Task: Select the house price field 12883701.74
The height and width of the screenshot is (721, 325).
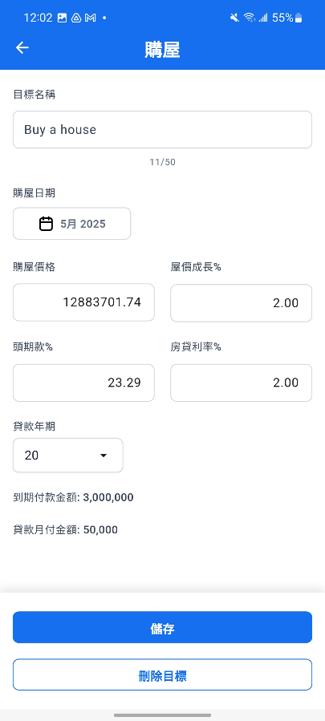Action: (83, 302)
